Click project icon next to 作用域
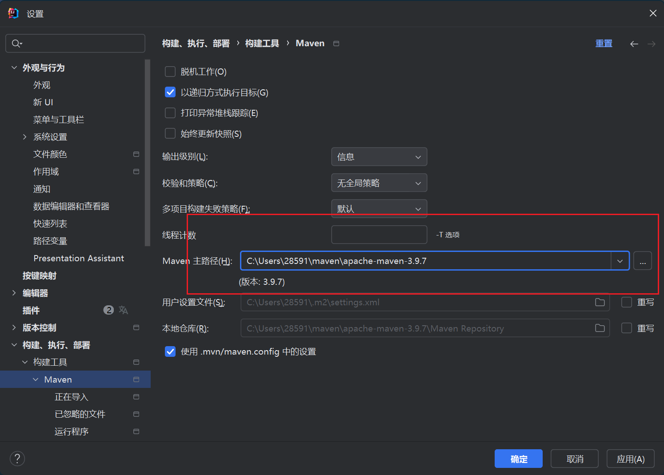Viewport: 664px width, 475px height. click(x=136, y=172)
